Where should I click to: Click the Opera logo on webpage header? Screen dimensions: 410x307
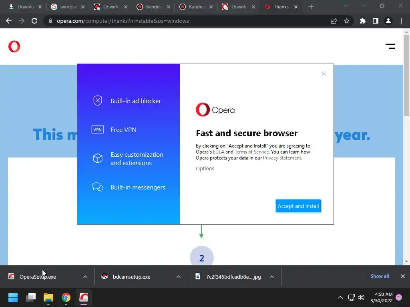pyautogui.click(x=14, y=46)
